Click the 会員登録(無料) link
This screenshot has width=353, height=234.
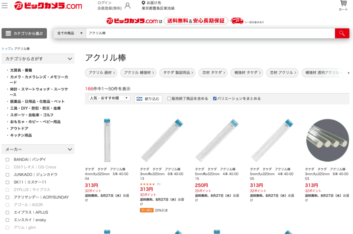point(109,8)
